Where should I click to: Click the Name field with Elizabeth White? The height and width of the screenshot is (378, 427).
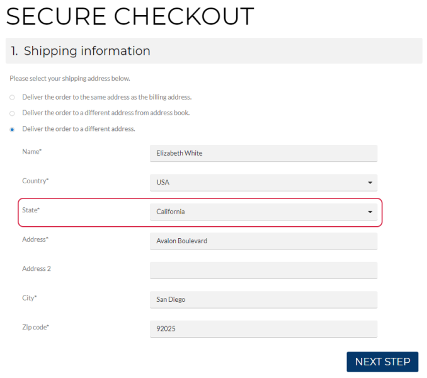[263, 153]
